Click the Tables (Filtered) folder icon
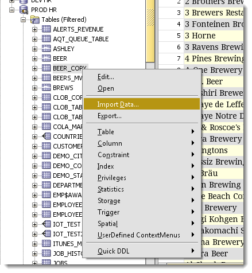The width and height of the screenshot is (252, 273). [35, 19]
